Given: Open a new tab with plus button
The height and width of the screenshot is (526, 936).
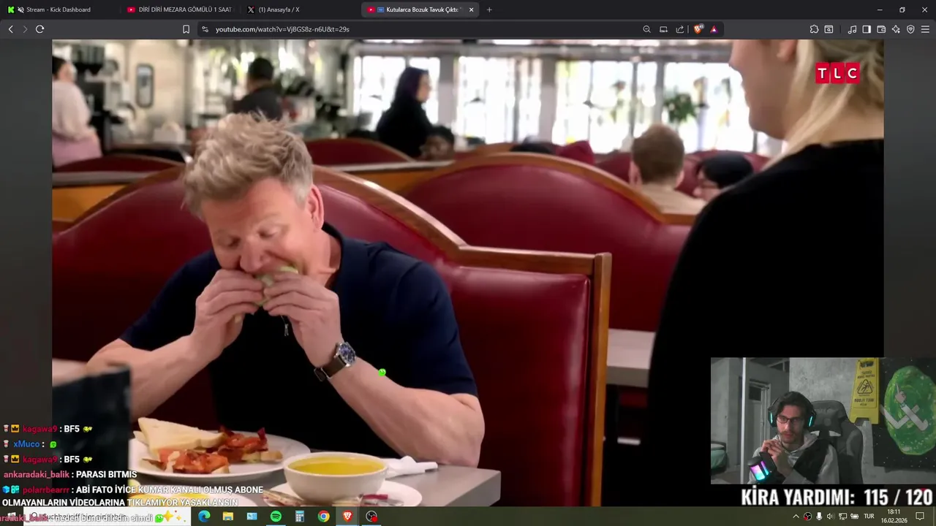Looking at the screenshot, I should click(x=489, y=9).
